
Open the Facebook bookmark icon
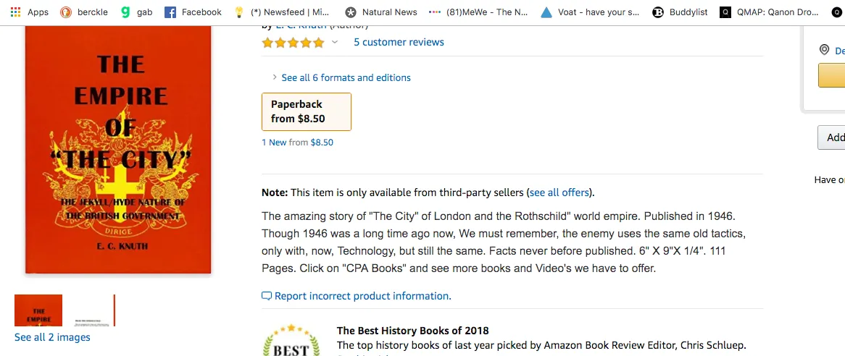click(x=170, y=12)
